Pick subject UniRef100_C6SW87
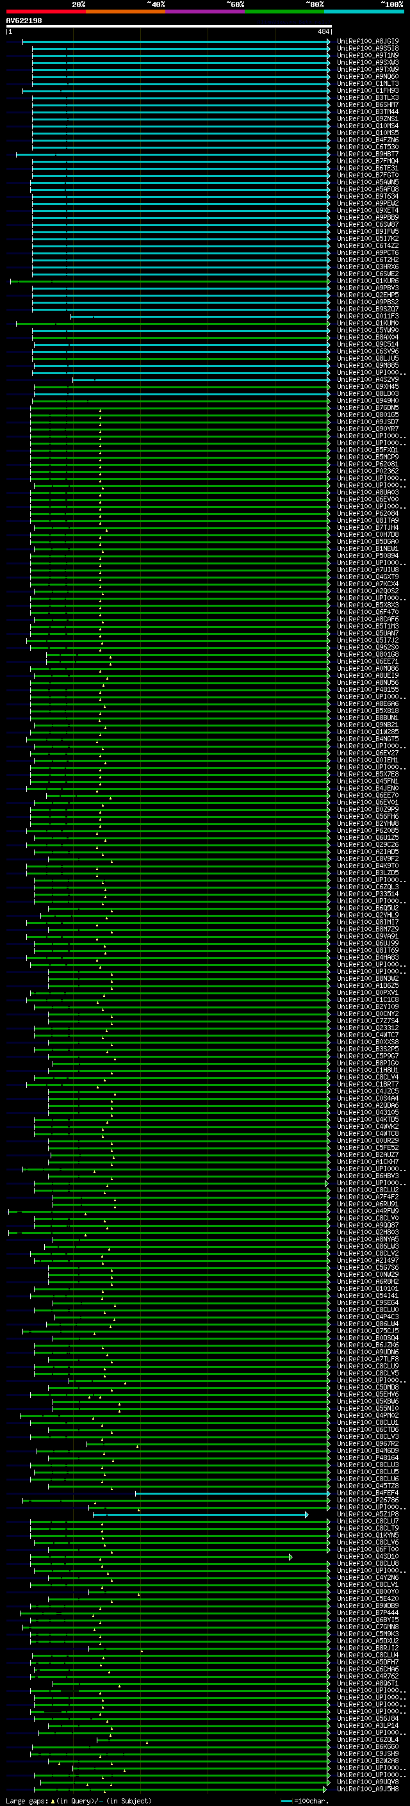The height and width of the screenshot is (1806, 410). click(x=368, y=224)
